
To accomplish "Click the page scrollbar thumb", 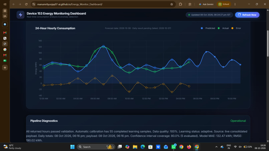I will [268, 43].
